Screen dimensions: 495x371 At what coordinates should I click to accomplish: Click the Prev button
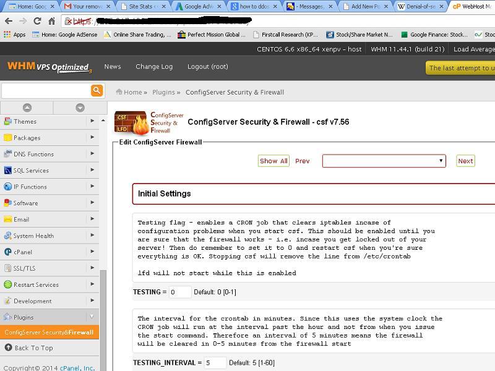(x=302, y=161)
